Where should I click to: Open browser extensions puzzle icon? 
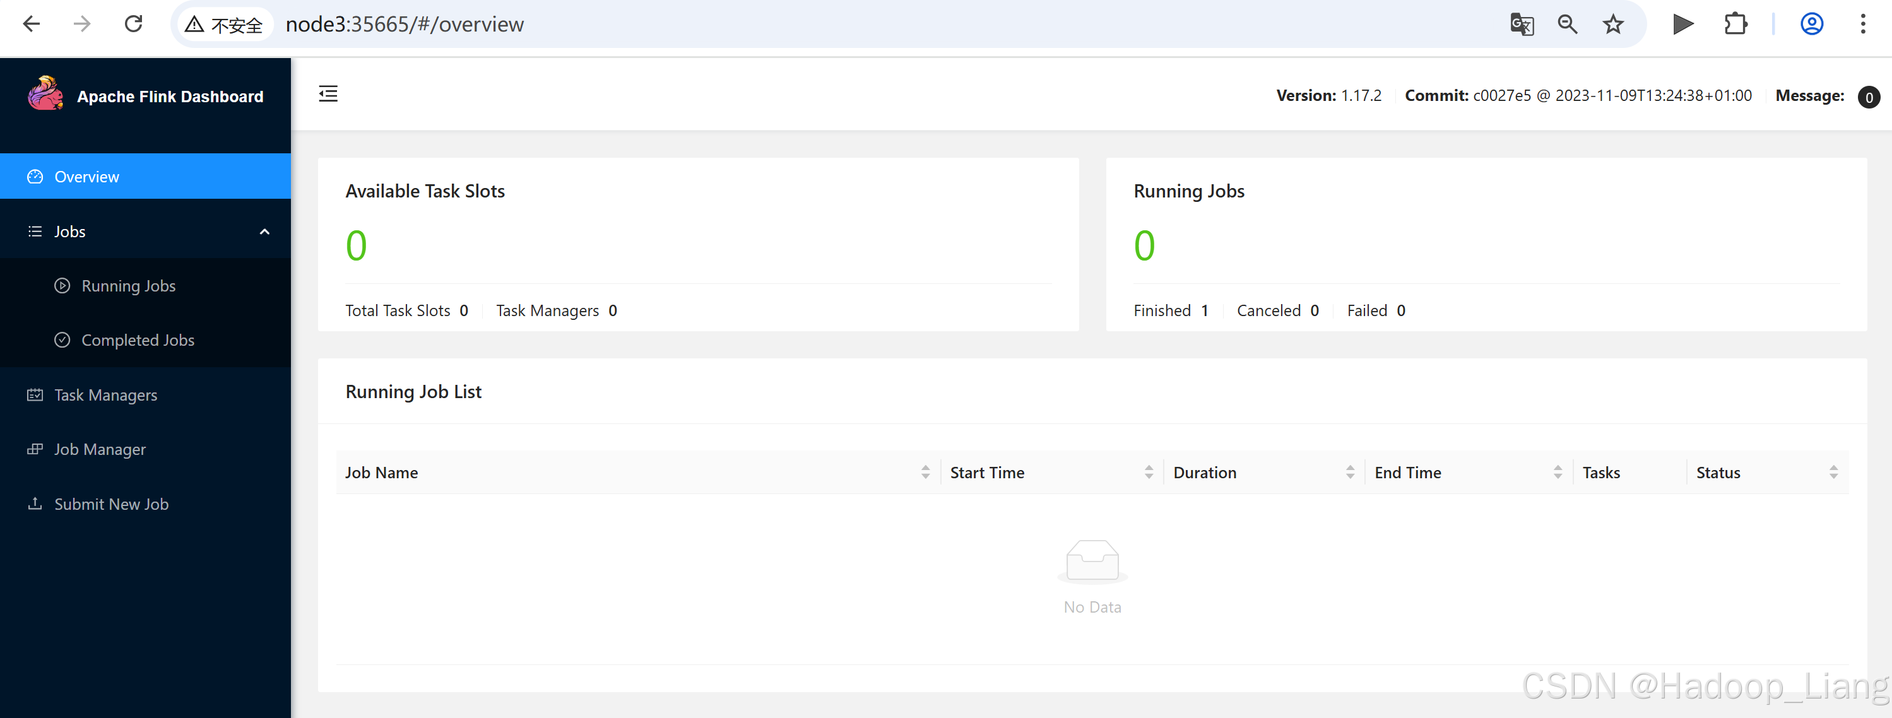click(x=1735, y=24)
